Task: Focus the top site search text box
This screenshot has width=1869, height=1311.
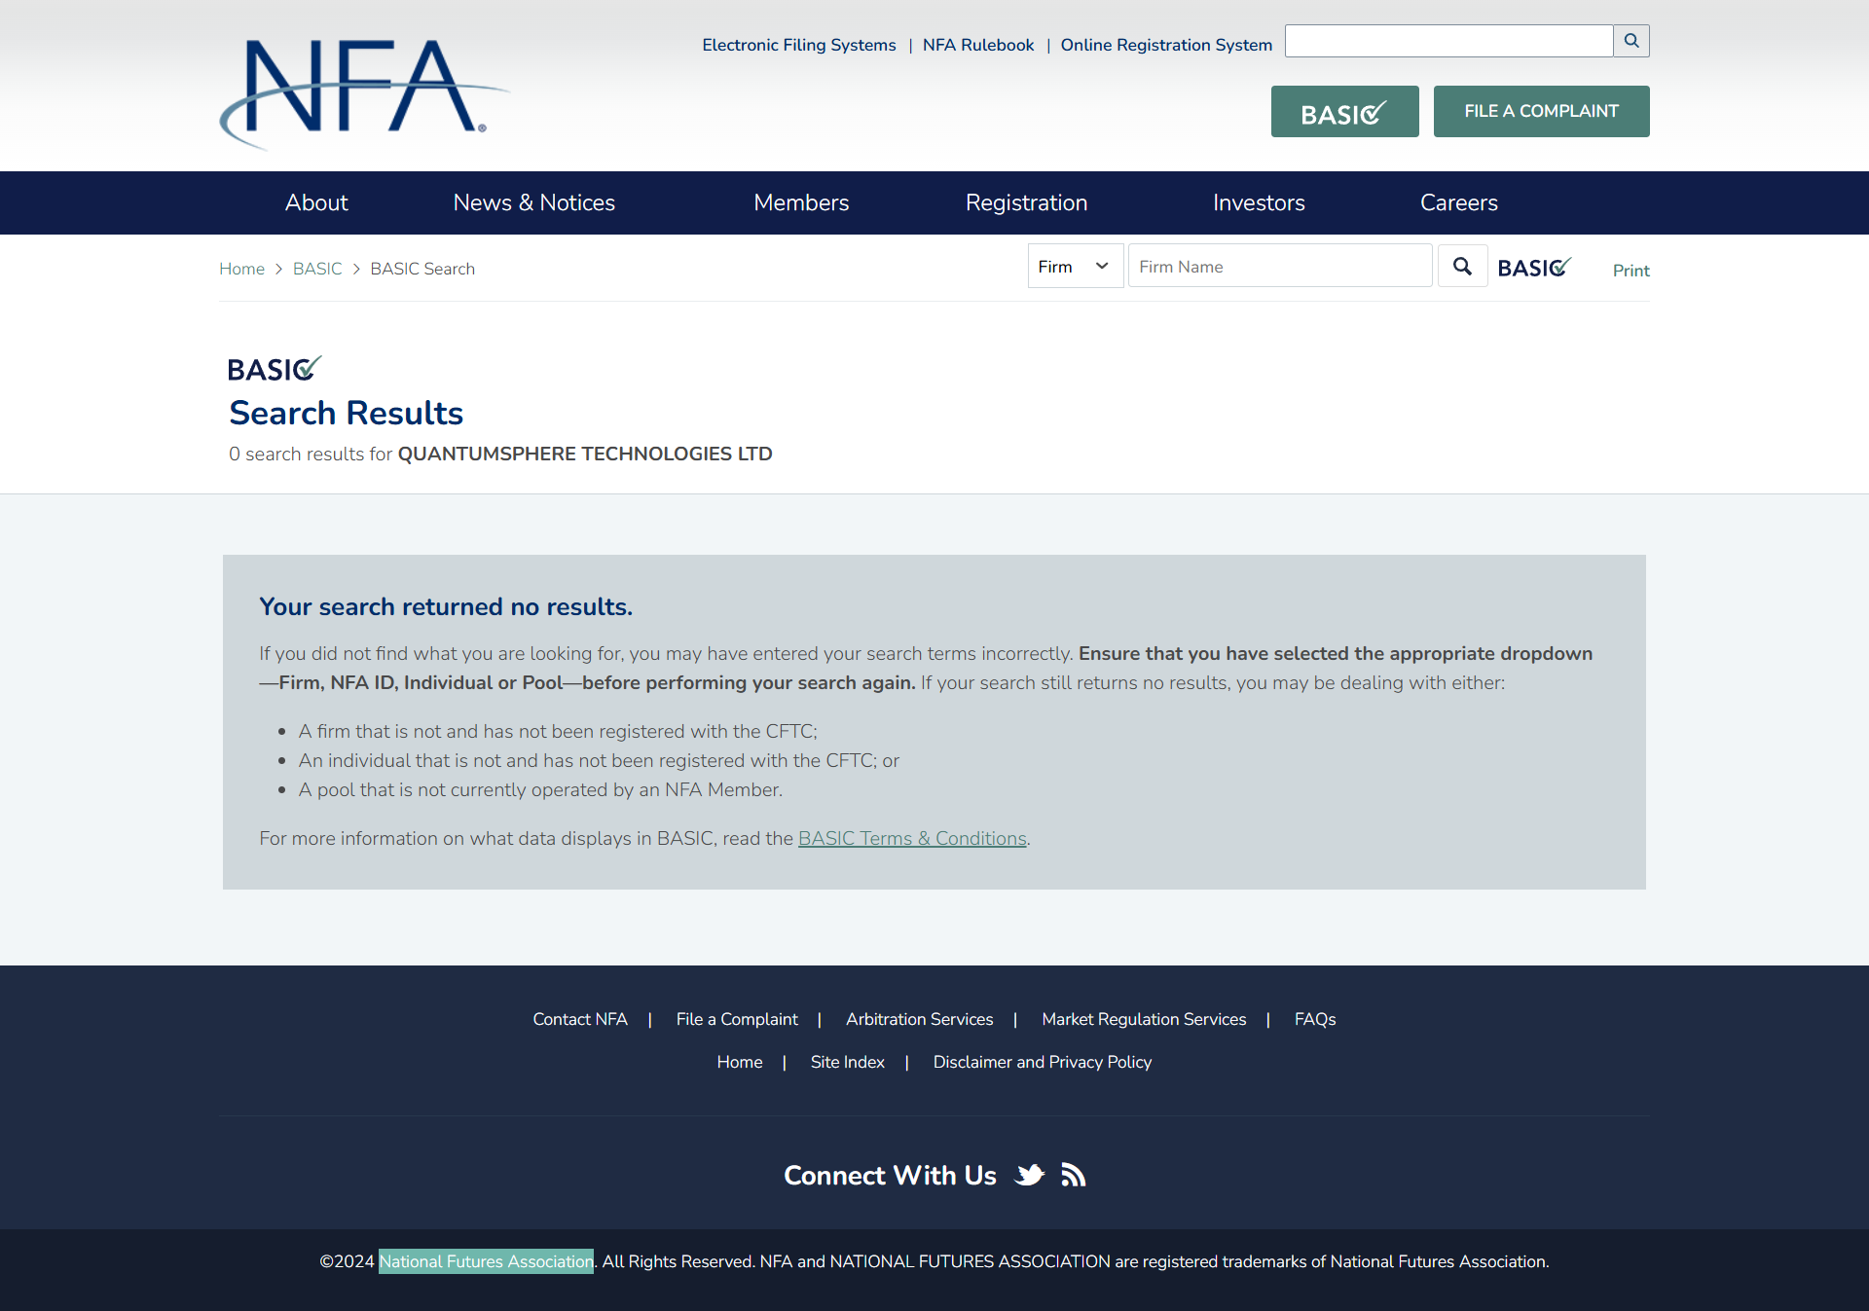Action: tap(1448, 41)
